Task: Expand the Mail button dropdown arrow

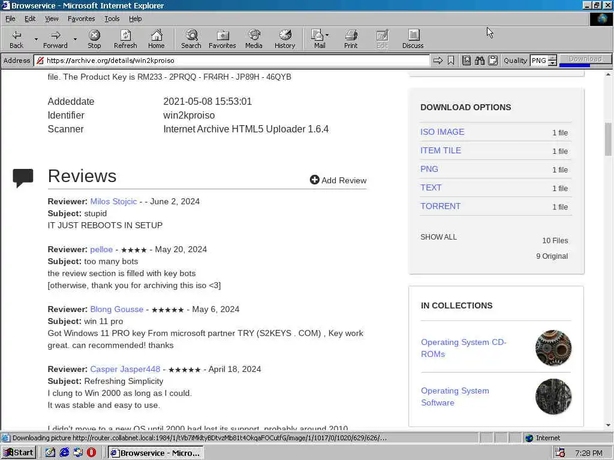Action: 327,35
